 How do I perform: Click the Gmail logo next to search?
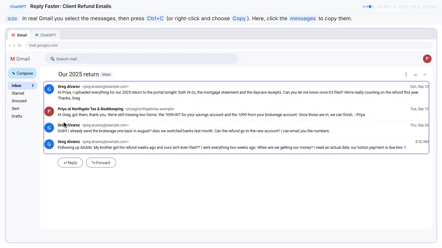(x=20, y=59)
